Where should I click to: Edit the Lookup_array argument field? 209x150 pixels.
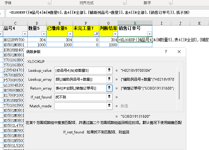tap(80, 79)
